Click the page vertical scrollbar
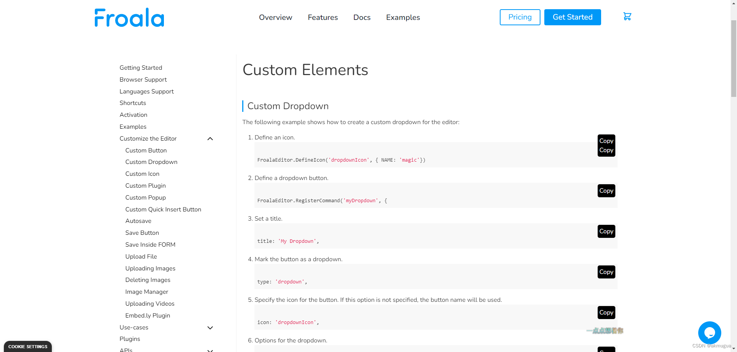 click(x=734, y=57)
